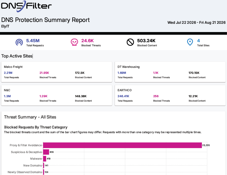Click the Proxy & Filter Avoidance bar

pos(122,145)
